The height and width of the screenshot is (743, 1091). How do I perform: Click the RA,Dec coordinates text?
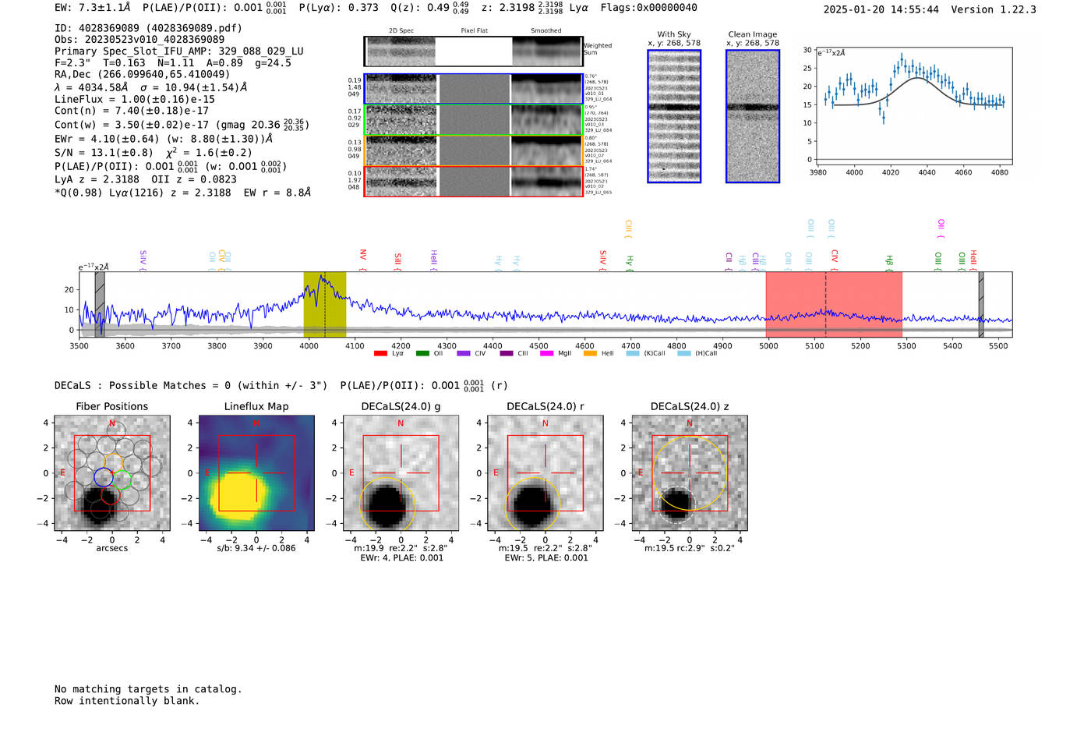[x=143, y=74]
